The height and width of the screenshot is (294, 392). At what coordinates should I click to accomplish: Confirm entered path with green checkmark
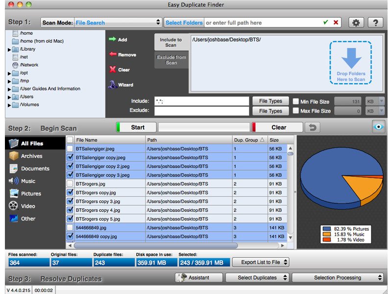(x=325, y=23)
